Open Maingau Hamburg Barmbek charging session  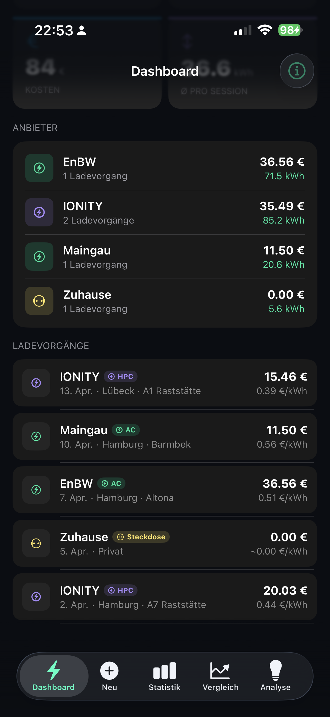[165, 436]
